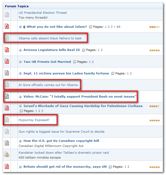Click the document icon for Canadian copyright bill thread
This screenshot has height=175, width=166.
tap(7, 143)
